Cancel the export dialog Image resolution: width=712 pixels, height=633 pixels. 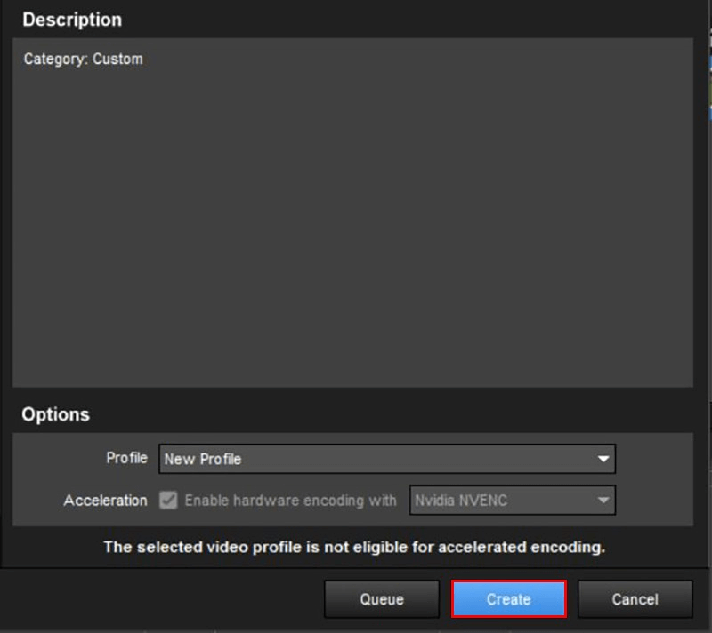coord(635,599)
